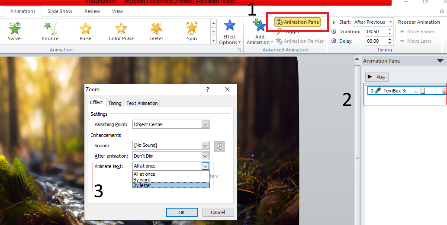The width and height of the screenshot is (447, 225).
Task: Preview the sound using speaker icon
Action: 220,146
